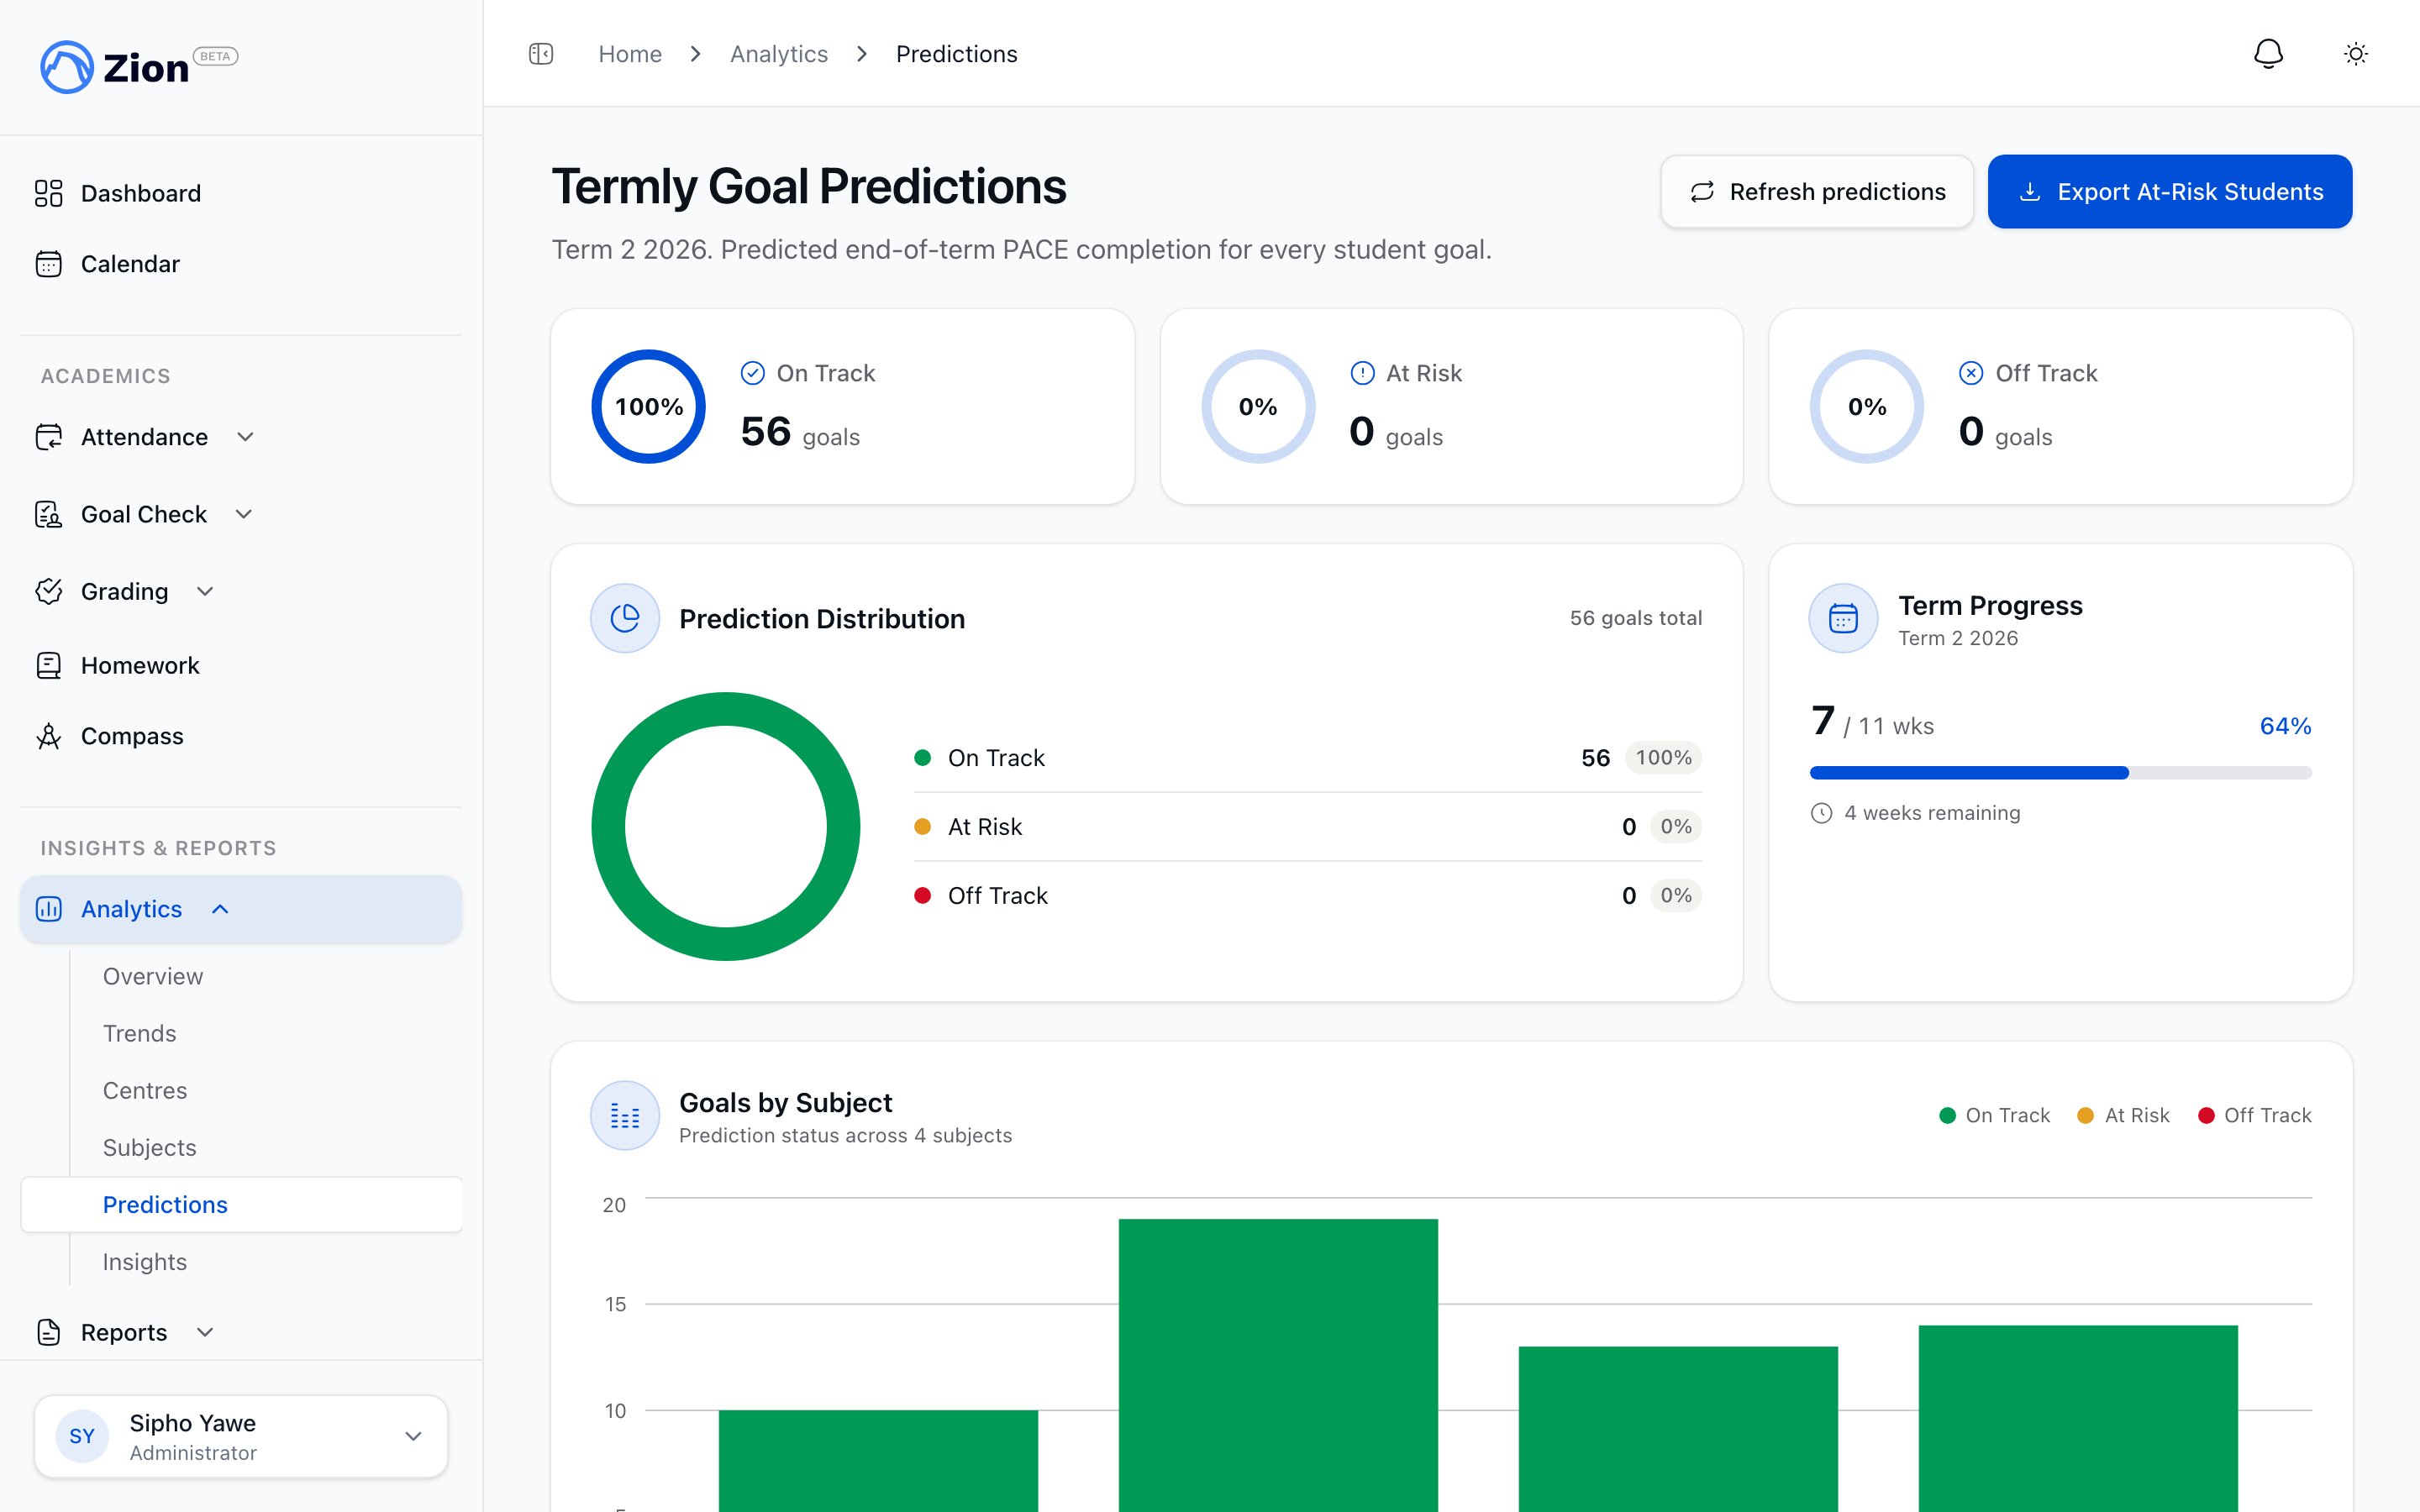
Task: Collapse the Analytics submenu chevron
Action: (220, 909)
